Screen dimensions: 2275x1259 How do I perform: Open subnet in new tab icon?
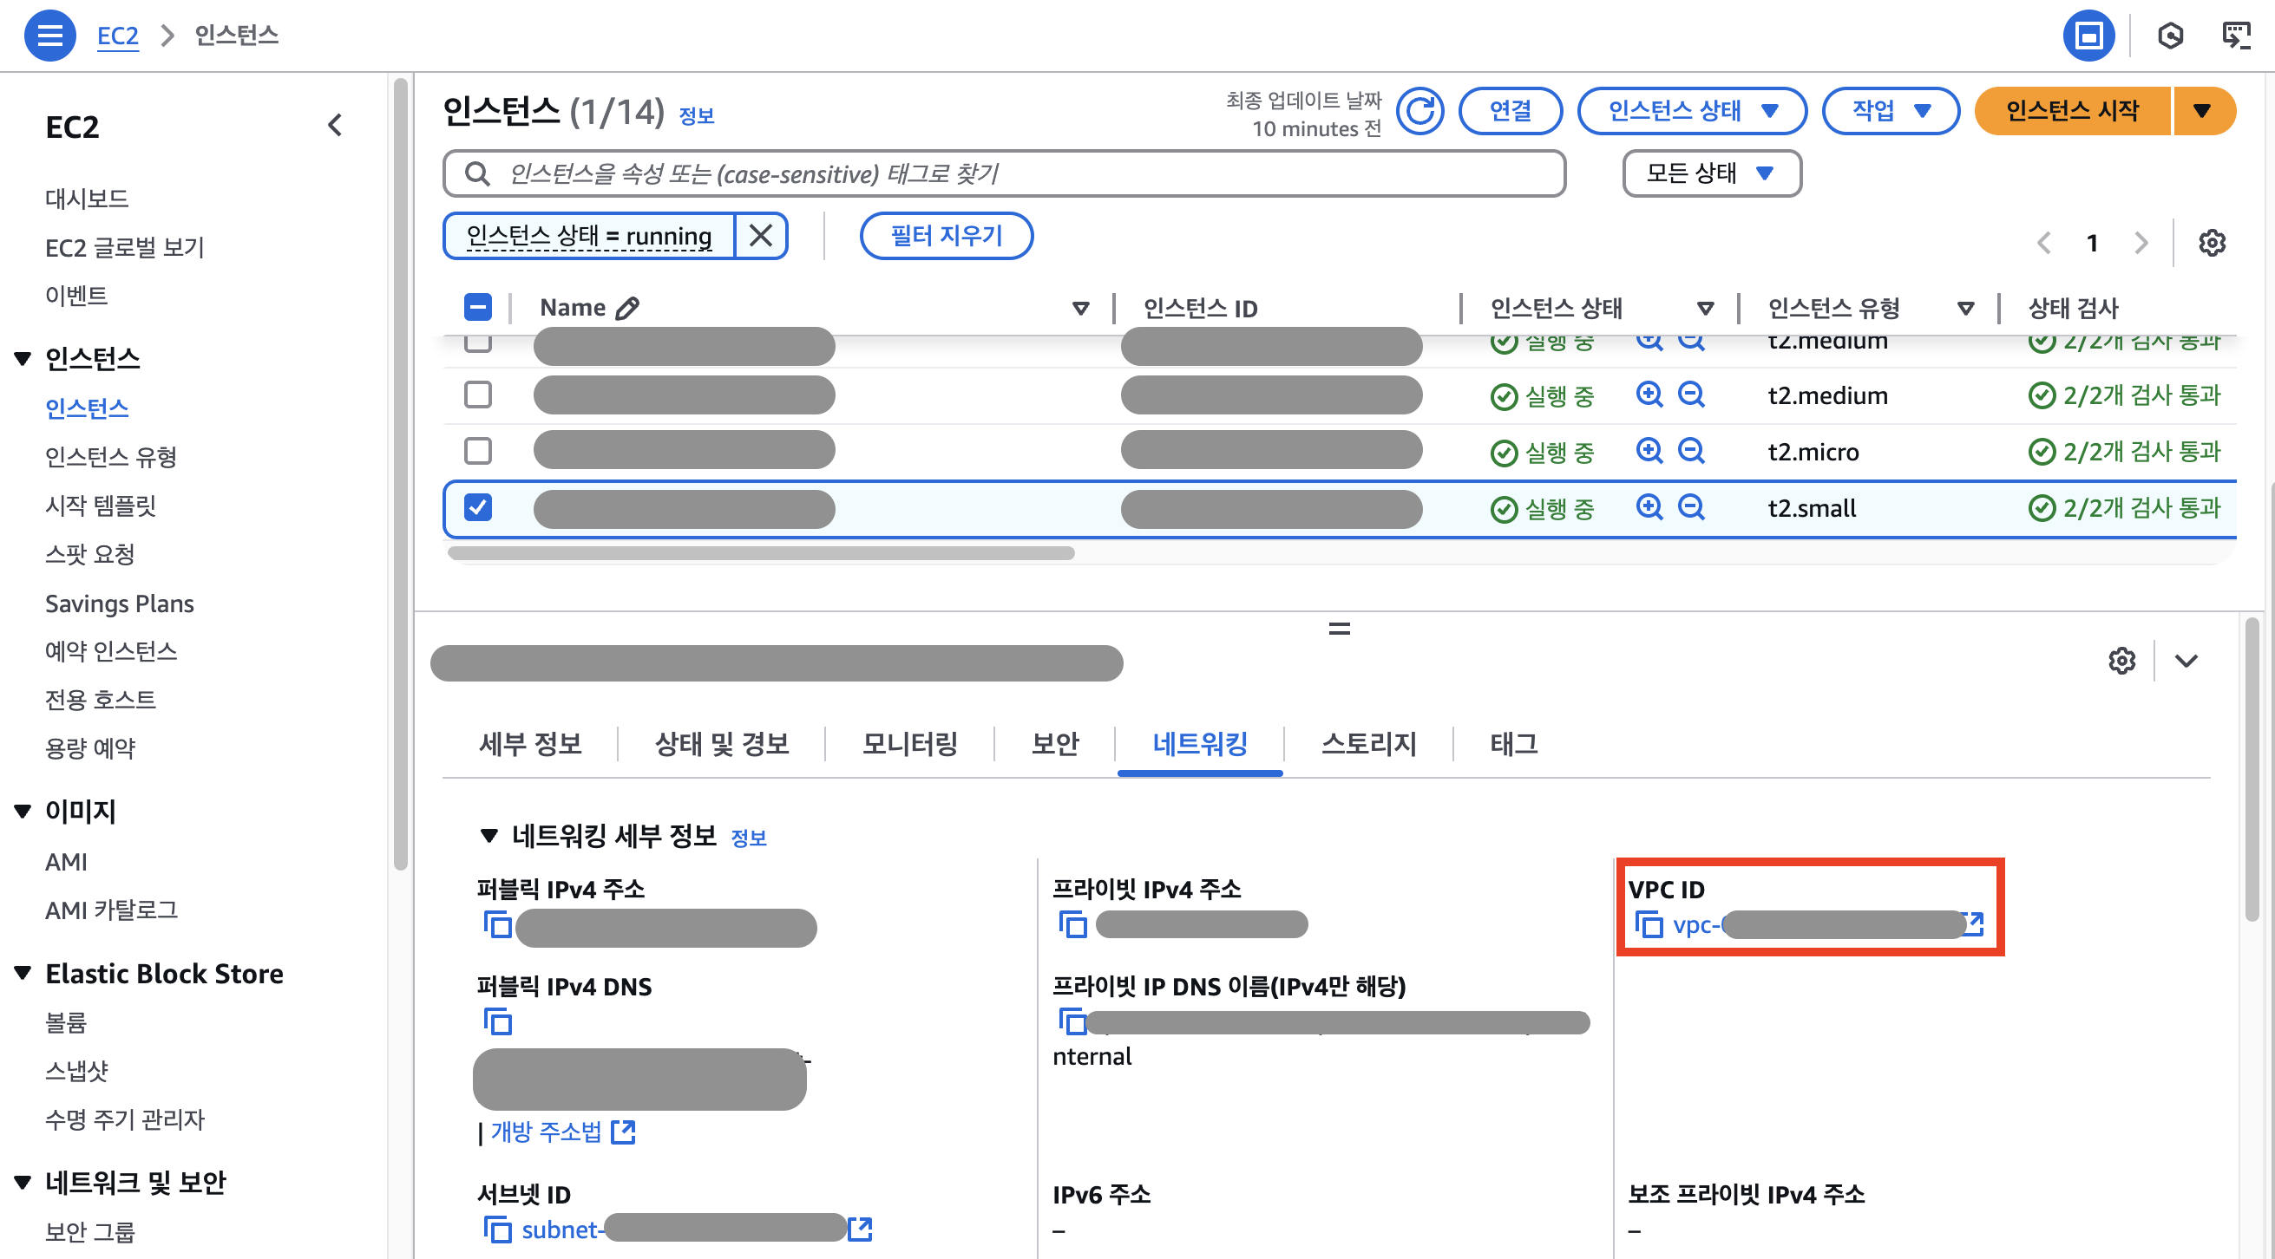pyautogui.click(x=860, y=1229)
